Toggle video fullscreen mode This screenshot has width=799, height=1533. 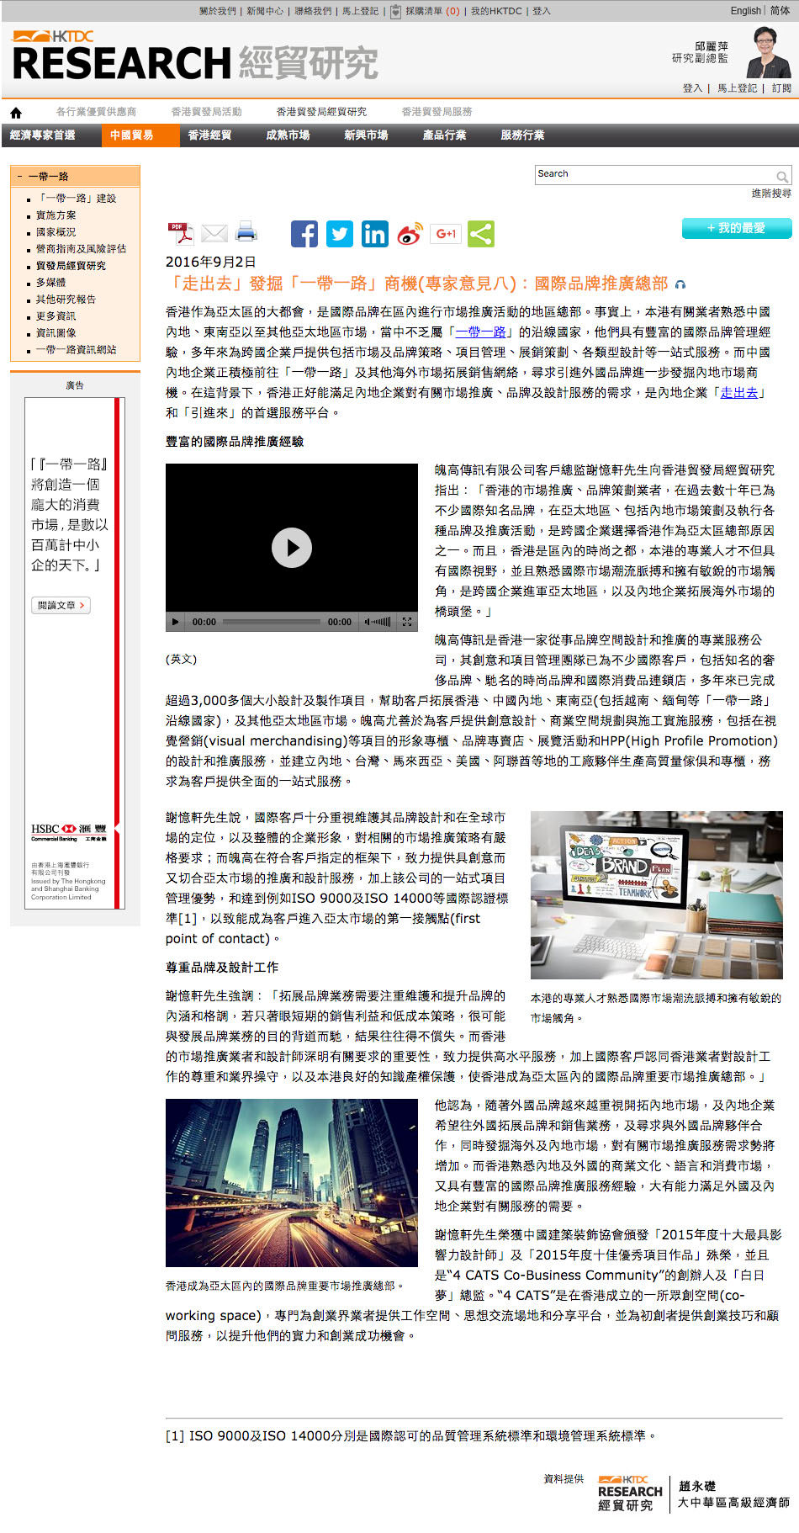[407, 622]
